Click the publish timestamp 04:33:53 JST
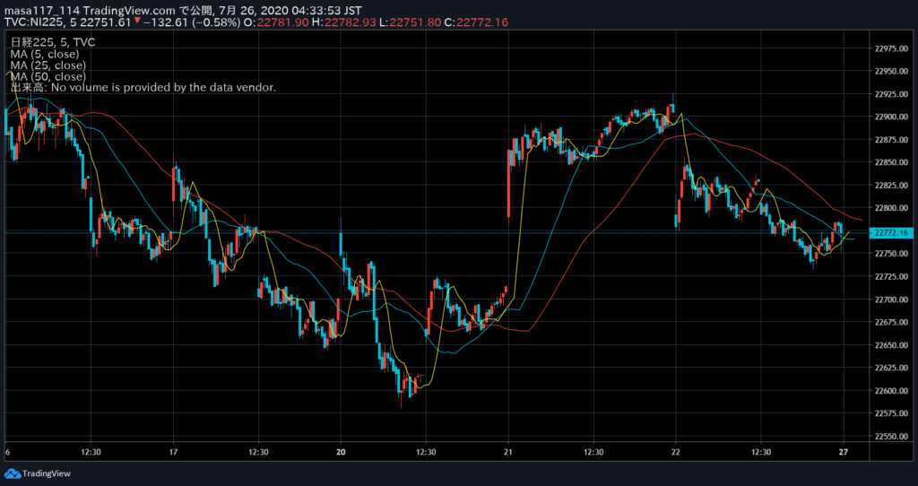918x486 pixels. pyautogui.click(x=326, y=11)
